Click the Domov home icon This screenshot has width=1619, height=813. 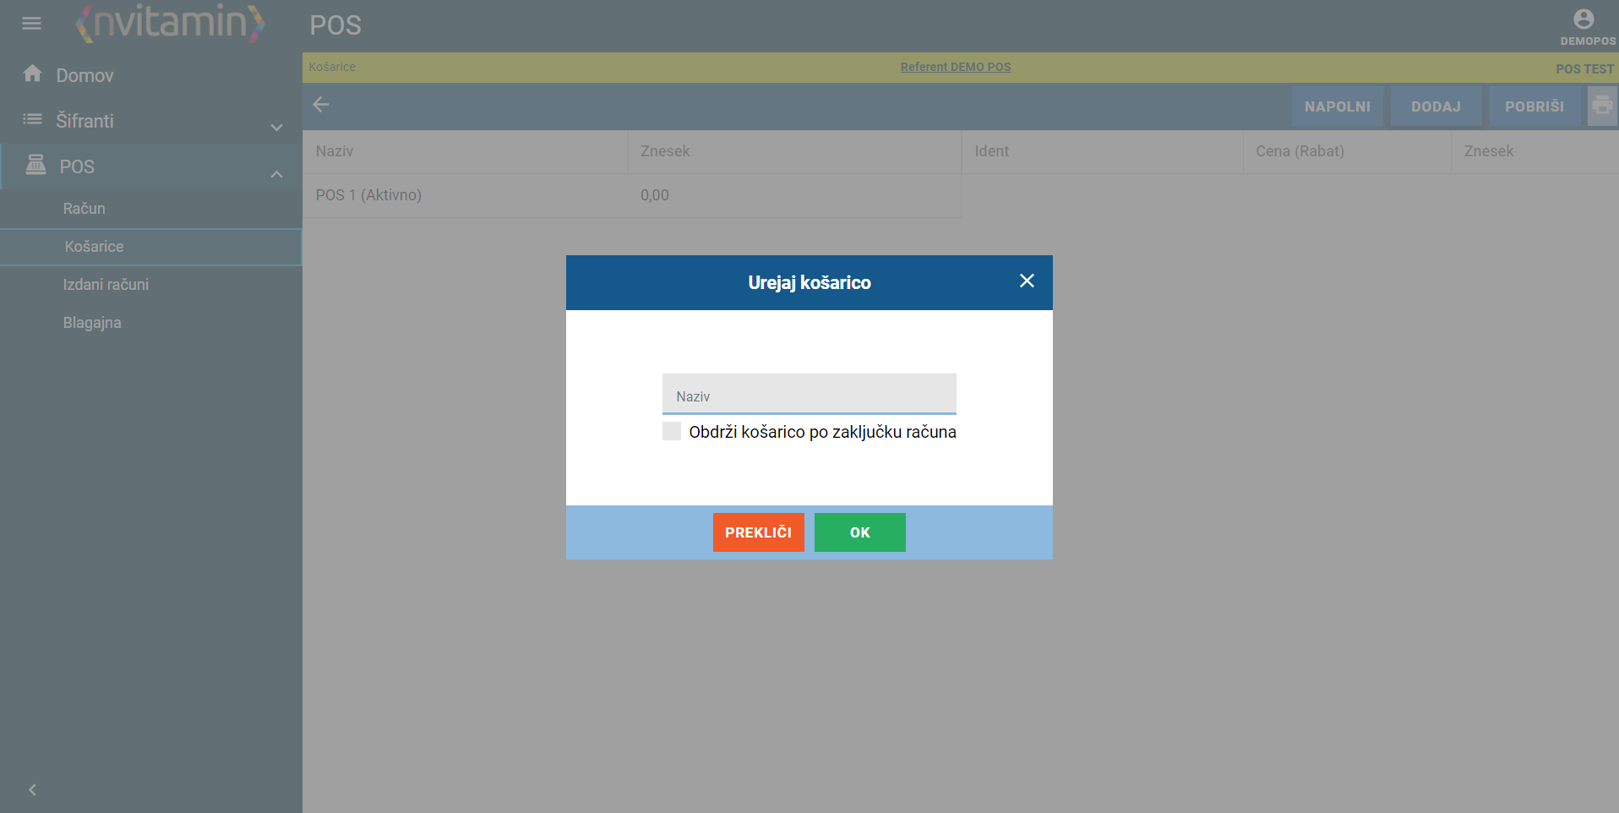[x=33, y=74]
